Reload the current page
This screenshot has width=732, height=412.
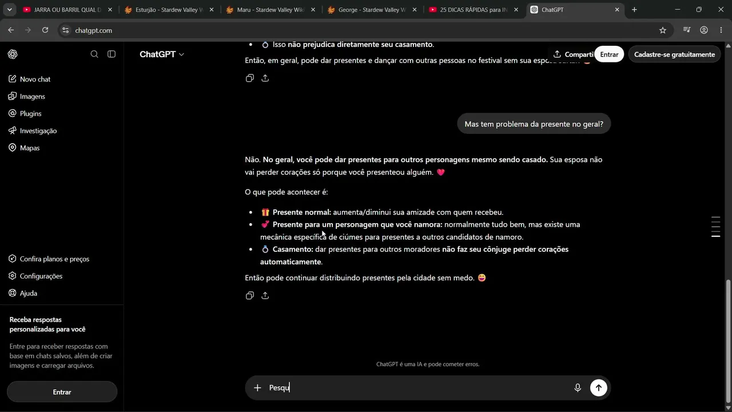point(45,30)
